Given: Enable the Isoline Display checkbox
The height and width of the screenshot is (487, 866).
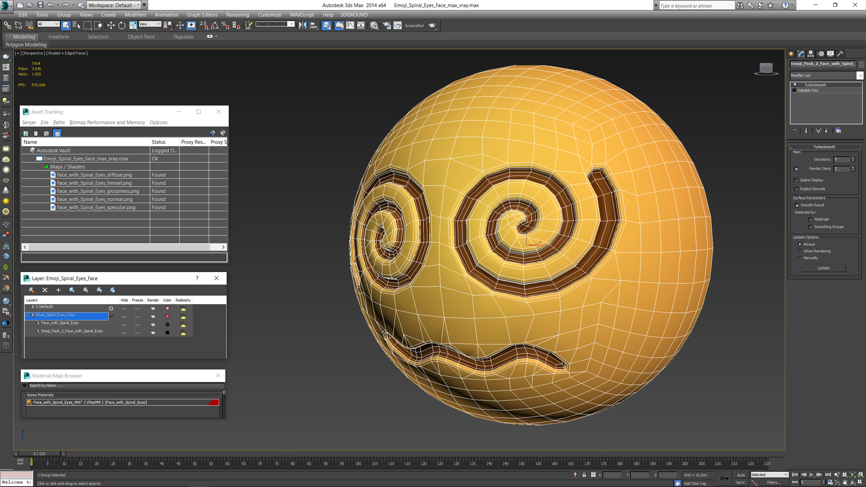Looking at the screenshot, I should pyautogui.click(x=797, y=180).
